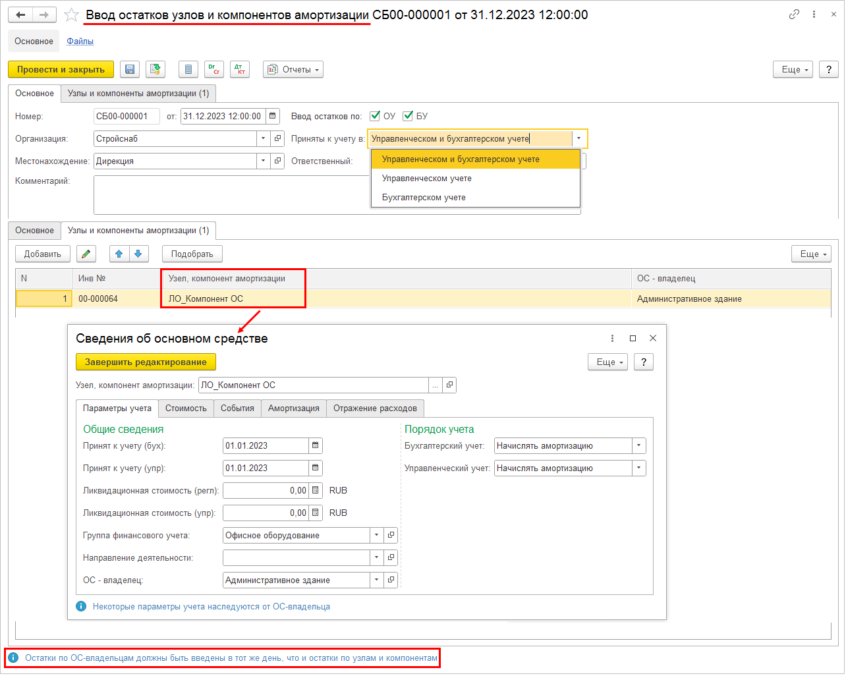The width and height of the screenshot is (846, 676).
Task: Move row up with the blue arrow
Action: pos(119,254)
